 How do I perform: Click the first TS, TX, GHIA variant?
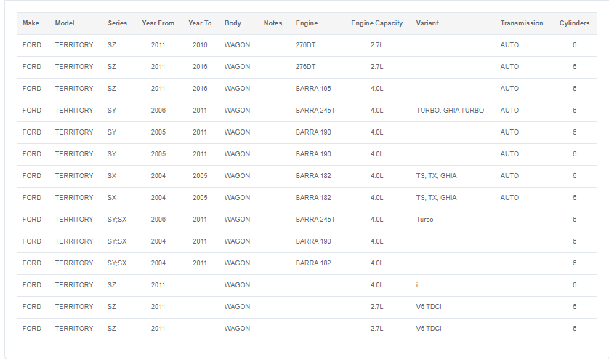point(436,176)
